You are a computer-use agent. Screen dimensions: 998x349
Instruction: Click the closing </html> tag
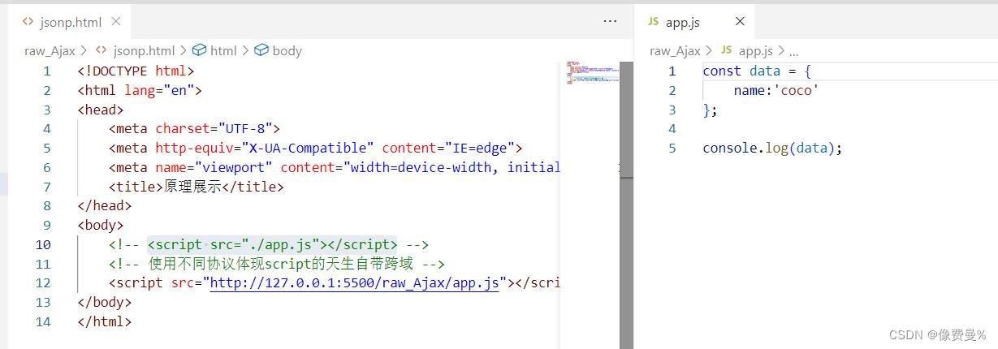pos(104,321)
